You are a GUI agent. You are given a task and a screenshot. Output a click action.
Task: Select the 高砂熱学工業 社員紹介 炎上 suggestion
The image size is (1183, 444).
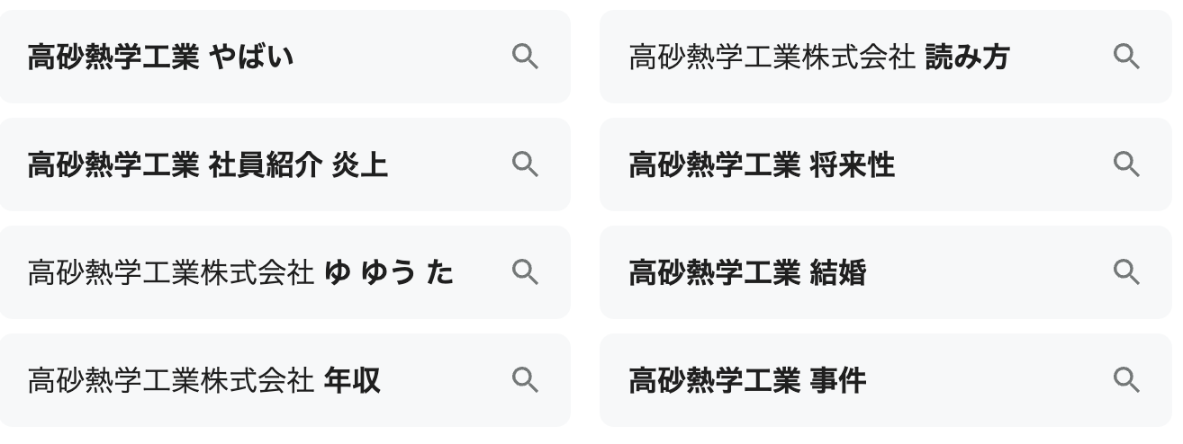tap(207, 165)
